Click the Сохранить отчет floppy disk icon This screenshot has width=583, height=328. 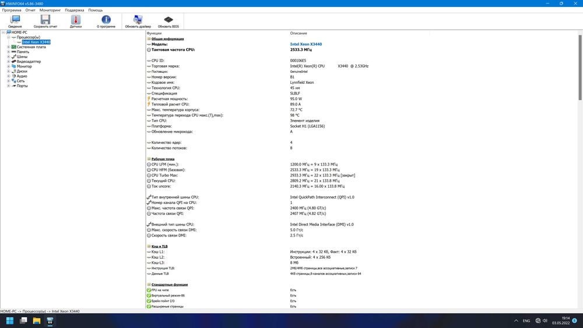point(45,21)
